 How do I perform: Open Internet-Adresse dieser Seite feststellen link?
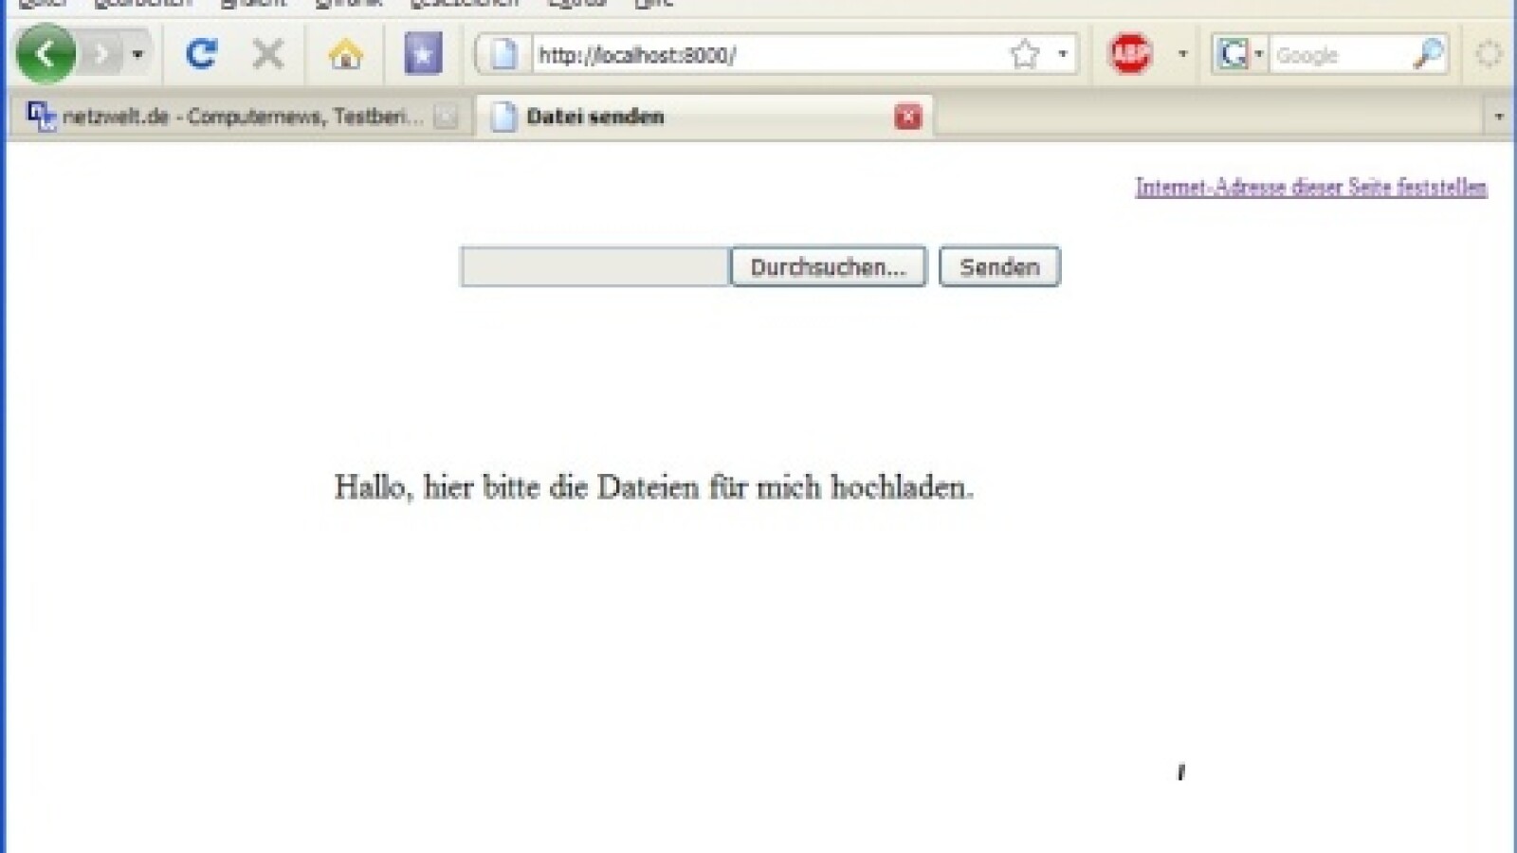(1310, 187)
